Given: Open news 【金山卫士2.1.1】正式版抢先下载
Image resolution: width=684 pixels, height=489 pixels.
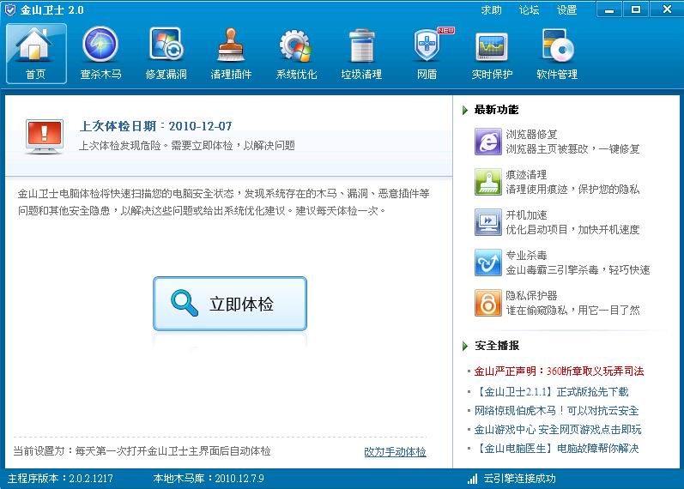Looking at the screenshot, I should tap(551, 392).
